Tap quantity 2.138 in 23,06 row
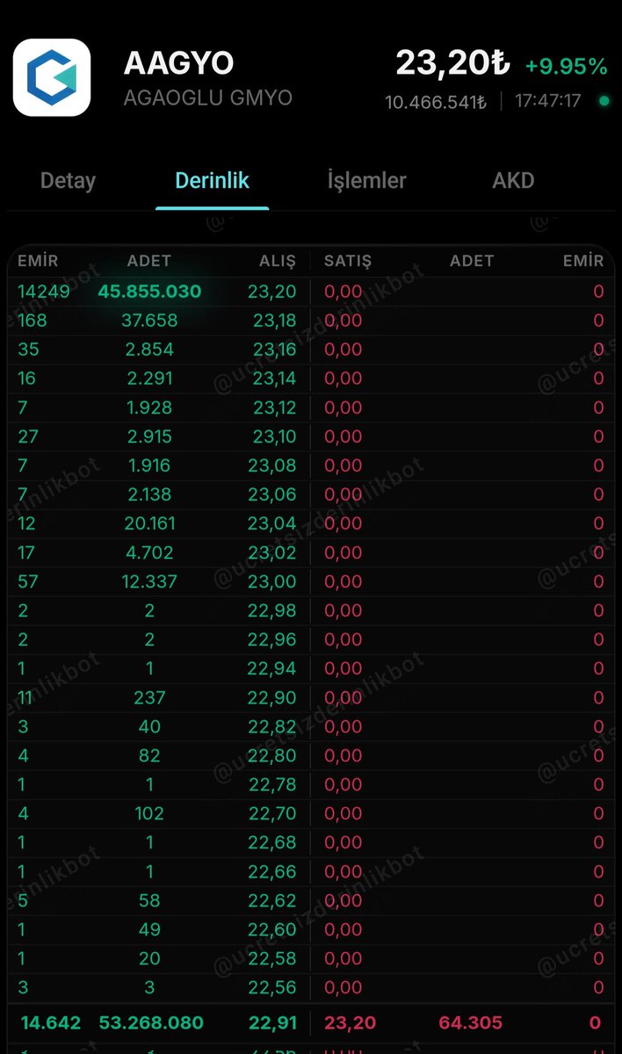This screenshot has height=1054, width=622. tap(149, 495)
